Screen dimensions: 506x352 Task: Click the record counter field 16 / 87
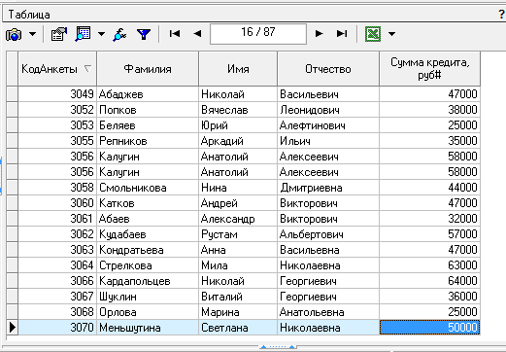pos(258,33)
